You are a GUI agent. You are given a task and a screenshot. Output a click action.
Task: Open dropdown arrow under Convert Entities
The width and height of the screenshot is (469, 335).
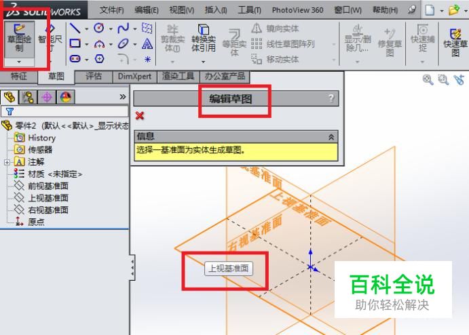(x=204, y=62)
